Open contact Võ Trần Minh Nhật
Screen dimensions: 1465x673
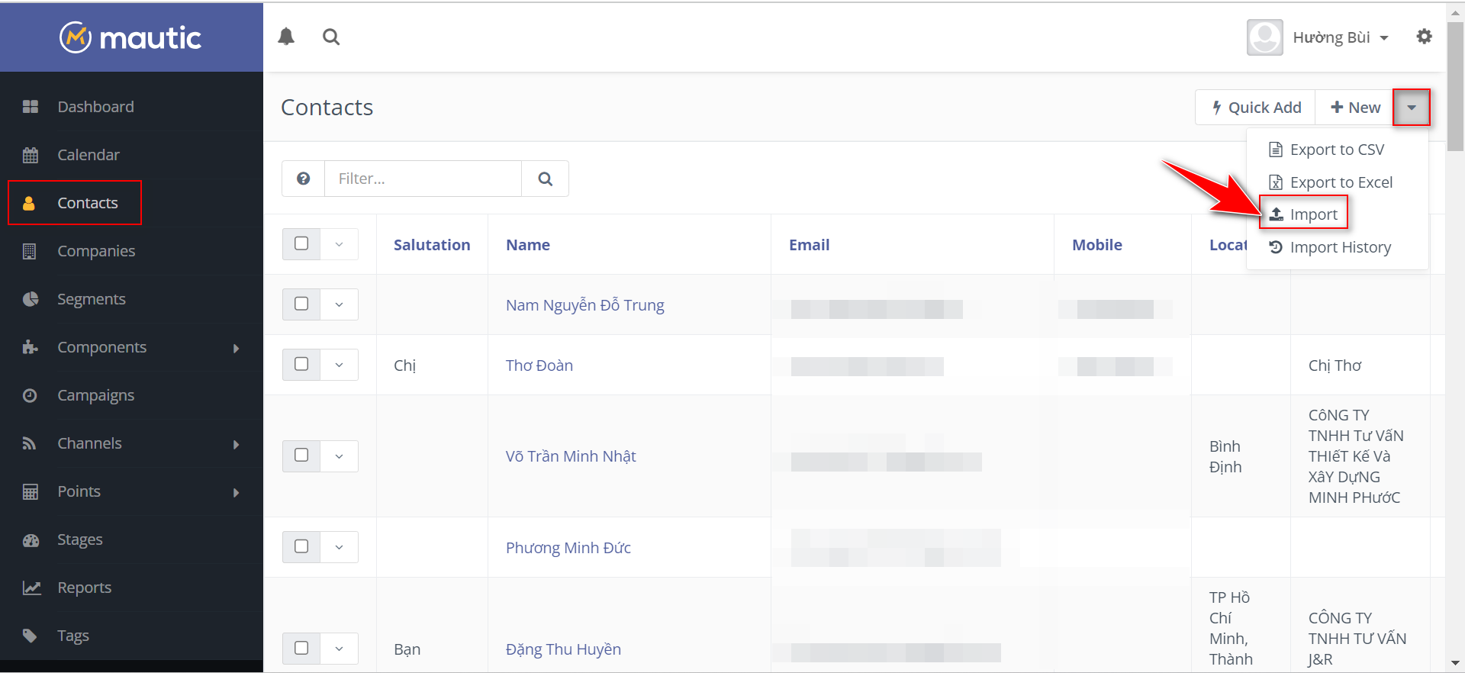571,456
